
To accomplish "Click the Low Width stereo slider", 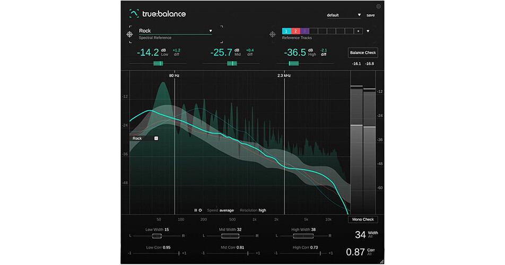I will [x=157, y=236].
